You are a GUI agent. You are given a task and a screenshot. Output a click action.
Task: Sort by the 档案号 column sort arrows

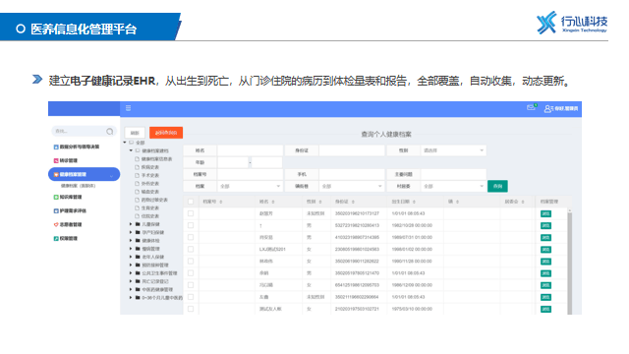[x=221, y=202]
